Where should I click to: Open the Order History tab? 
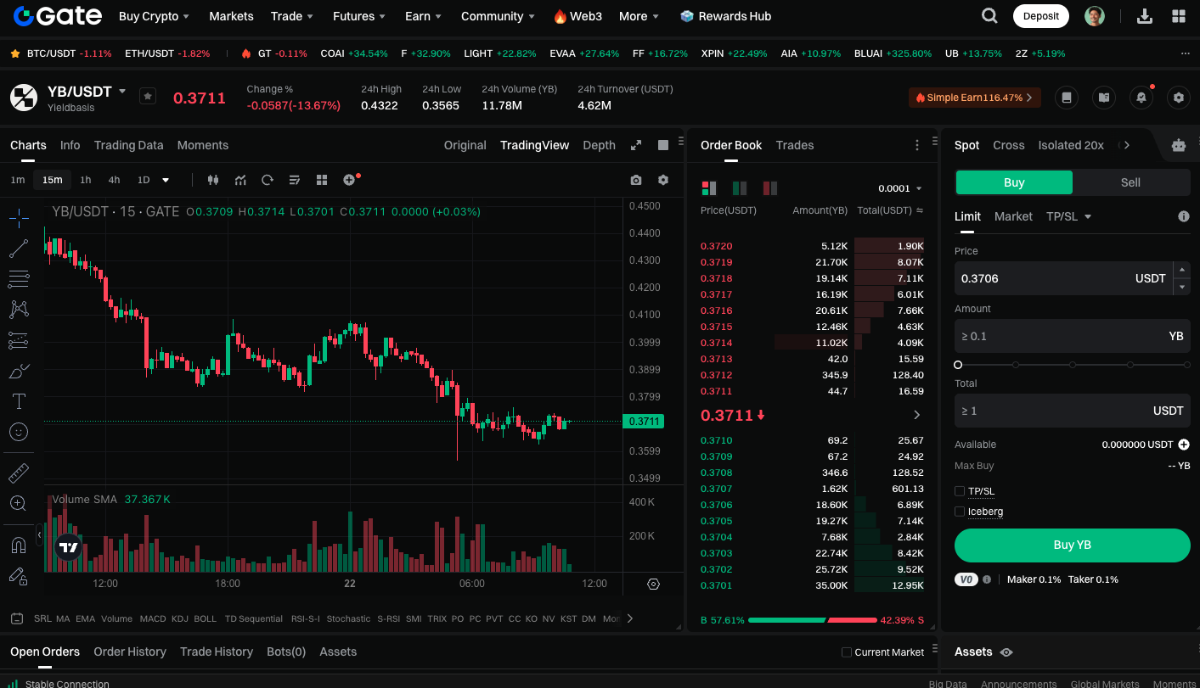pos(130,652)
